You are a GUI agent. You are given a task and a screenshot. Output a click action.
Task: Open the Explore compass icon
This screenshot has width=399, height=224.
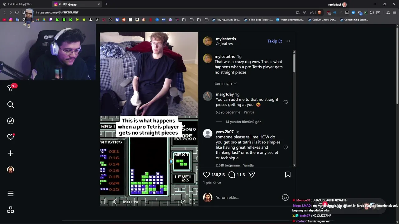11,121
